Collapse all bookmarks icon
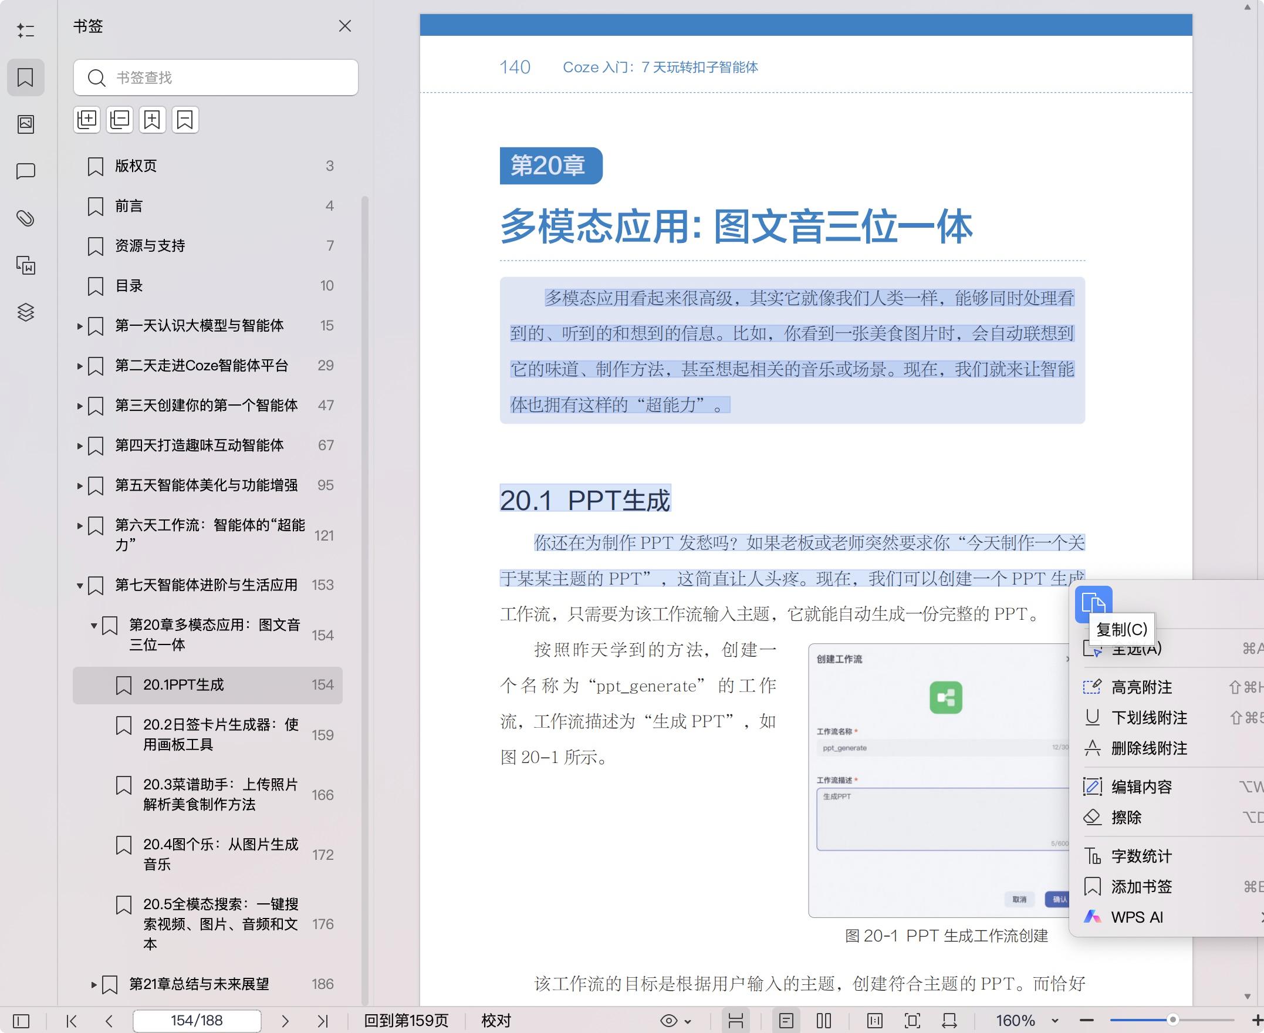 coord(120,120)
